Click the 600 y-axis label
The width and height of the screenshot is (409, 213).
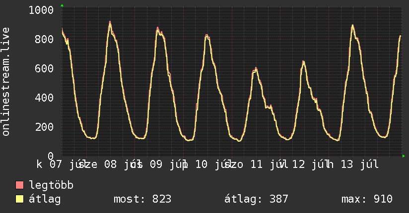(44, 68)
